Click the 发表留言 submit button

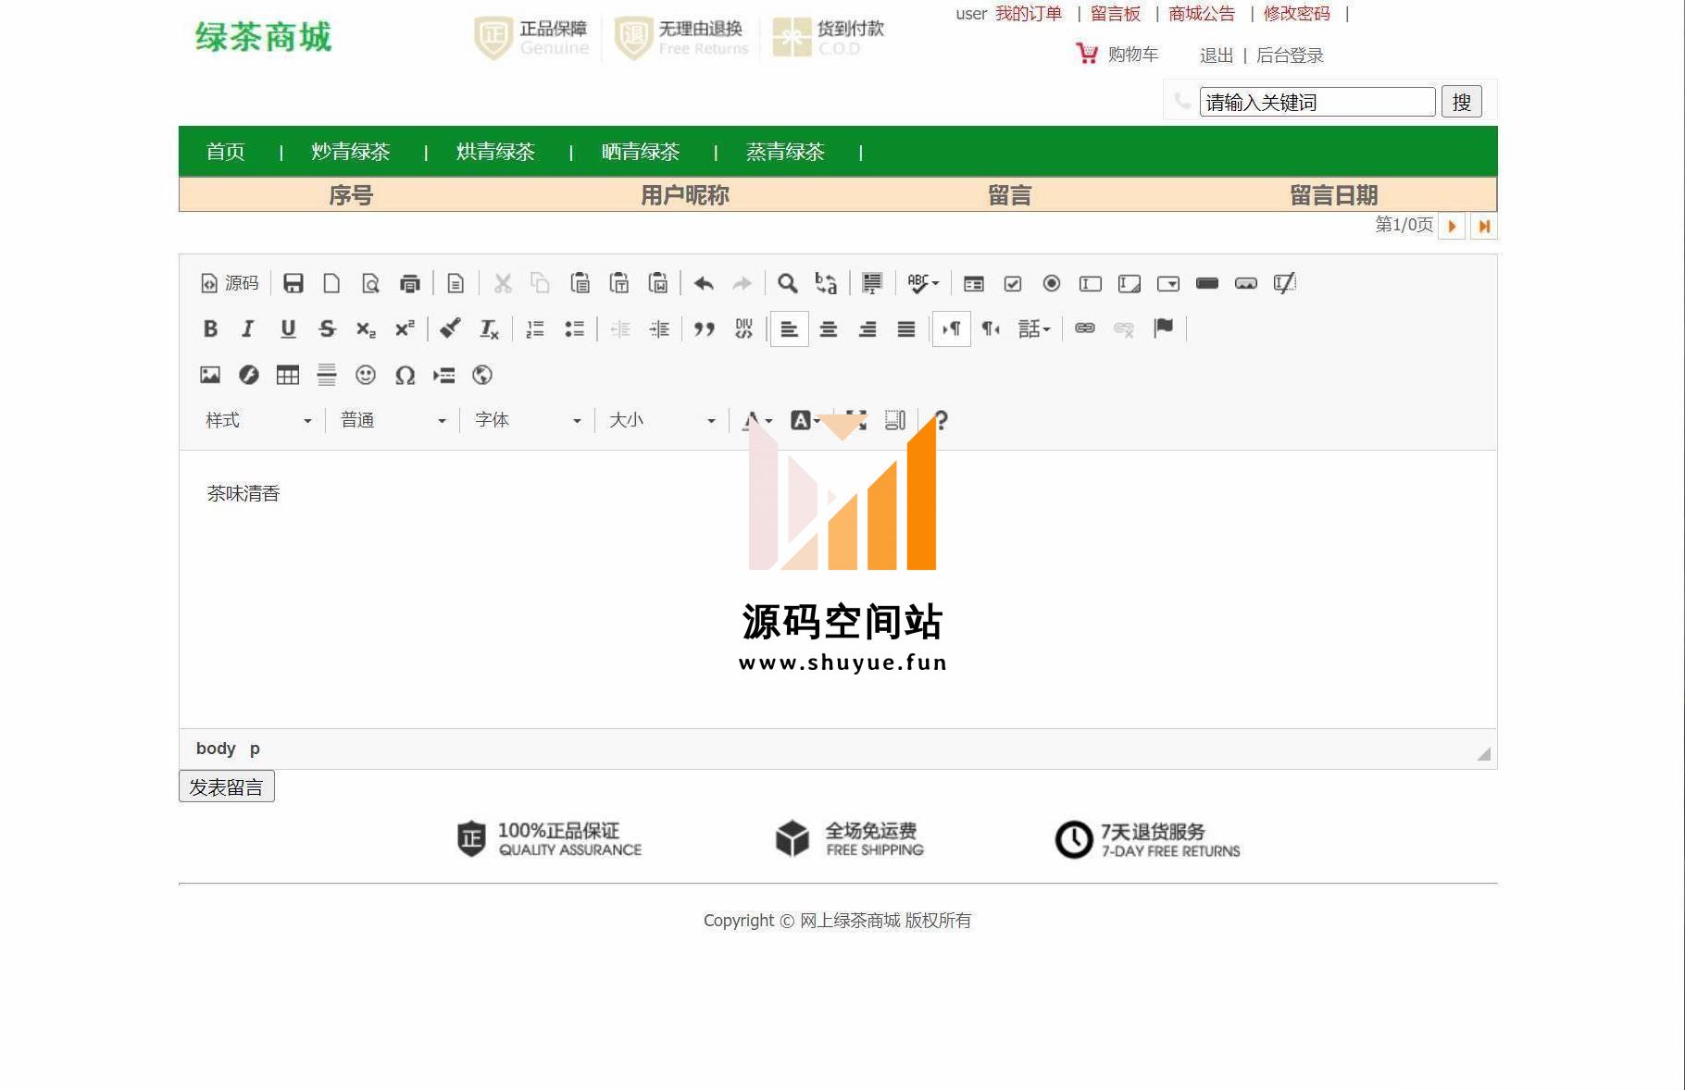227,787
